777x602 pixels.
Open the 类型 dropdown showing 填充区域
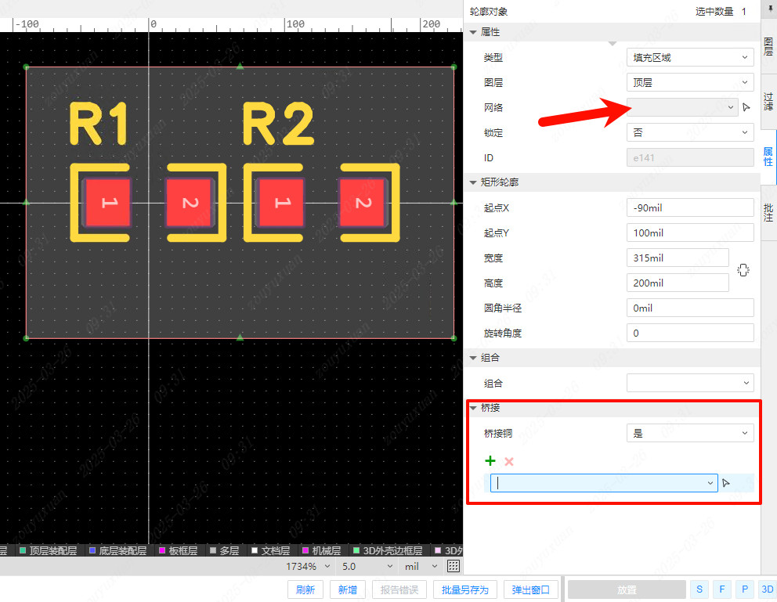[690, 57]
